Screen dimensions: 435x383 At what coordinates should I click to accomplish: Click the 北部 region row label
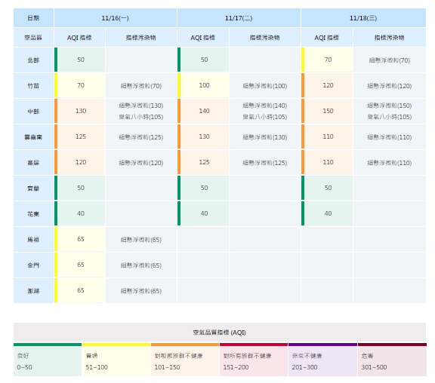[33, 60]
